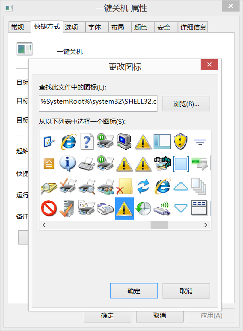The height and width of the screenshot is (331, 243).
Task: Pick the yellow security shield icon
Action: [x=181, y=141]
